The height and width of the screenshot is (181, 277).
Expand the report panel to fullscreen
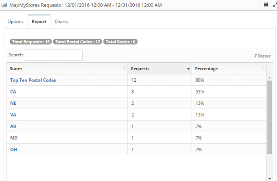click(275, 4)
